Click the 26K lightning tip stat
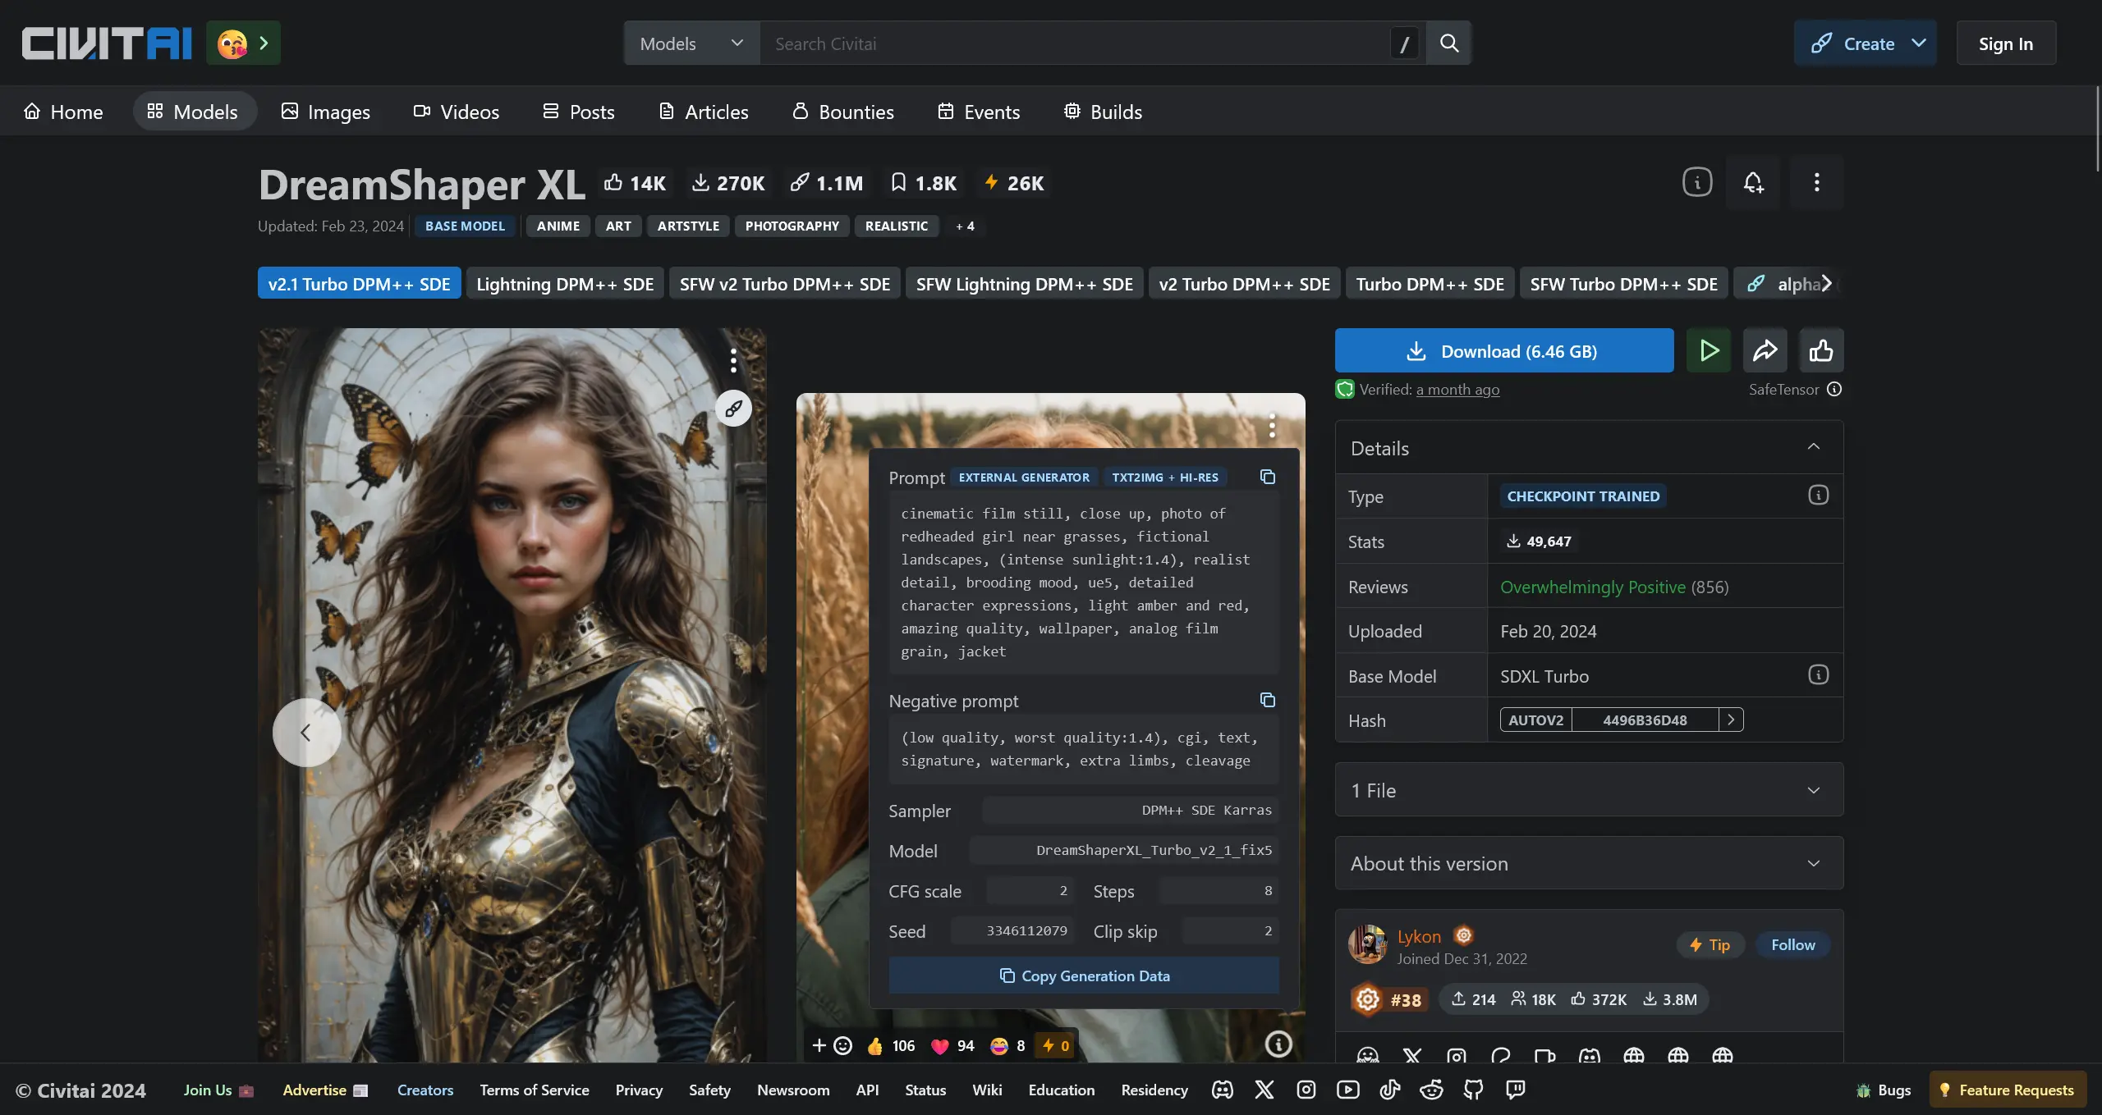 click(1014, 183)
